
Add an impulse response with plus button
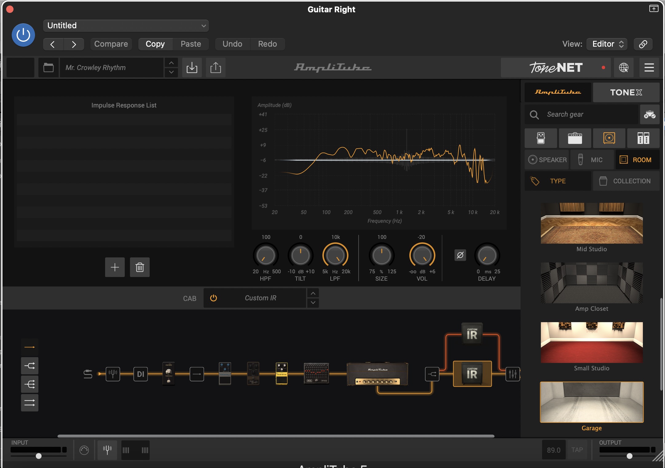(115, 267)
